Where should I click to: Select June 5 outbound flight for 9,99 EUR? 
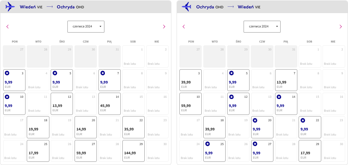pos(62,80)
